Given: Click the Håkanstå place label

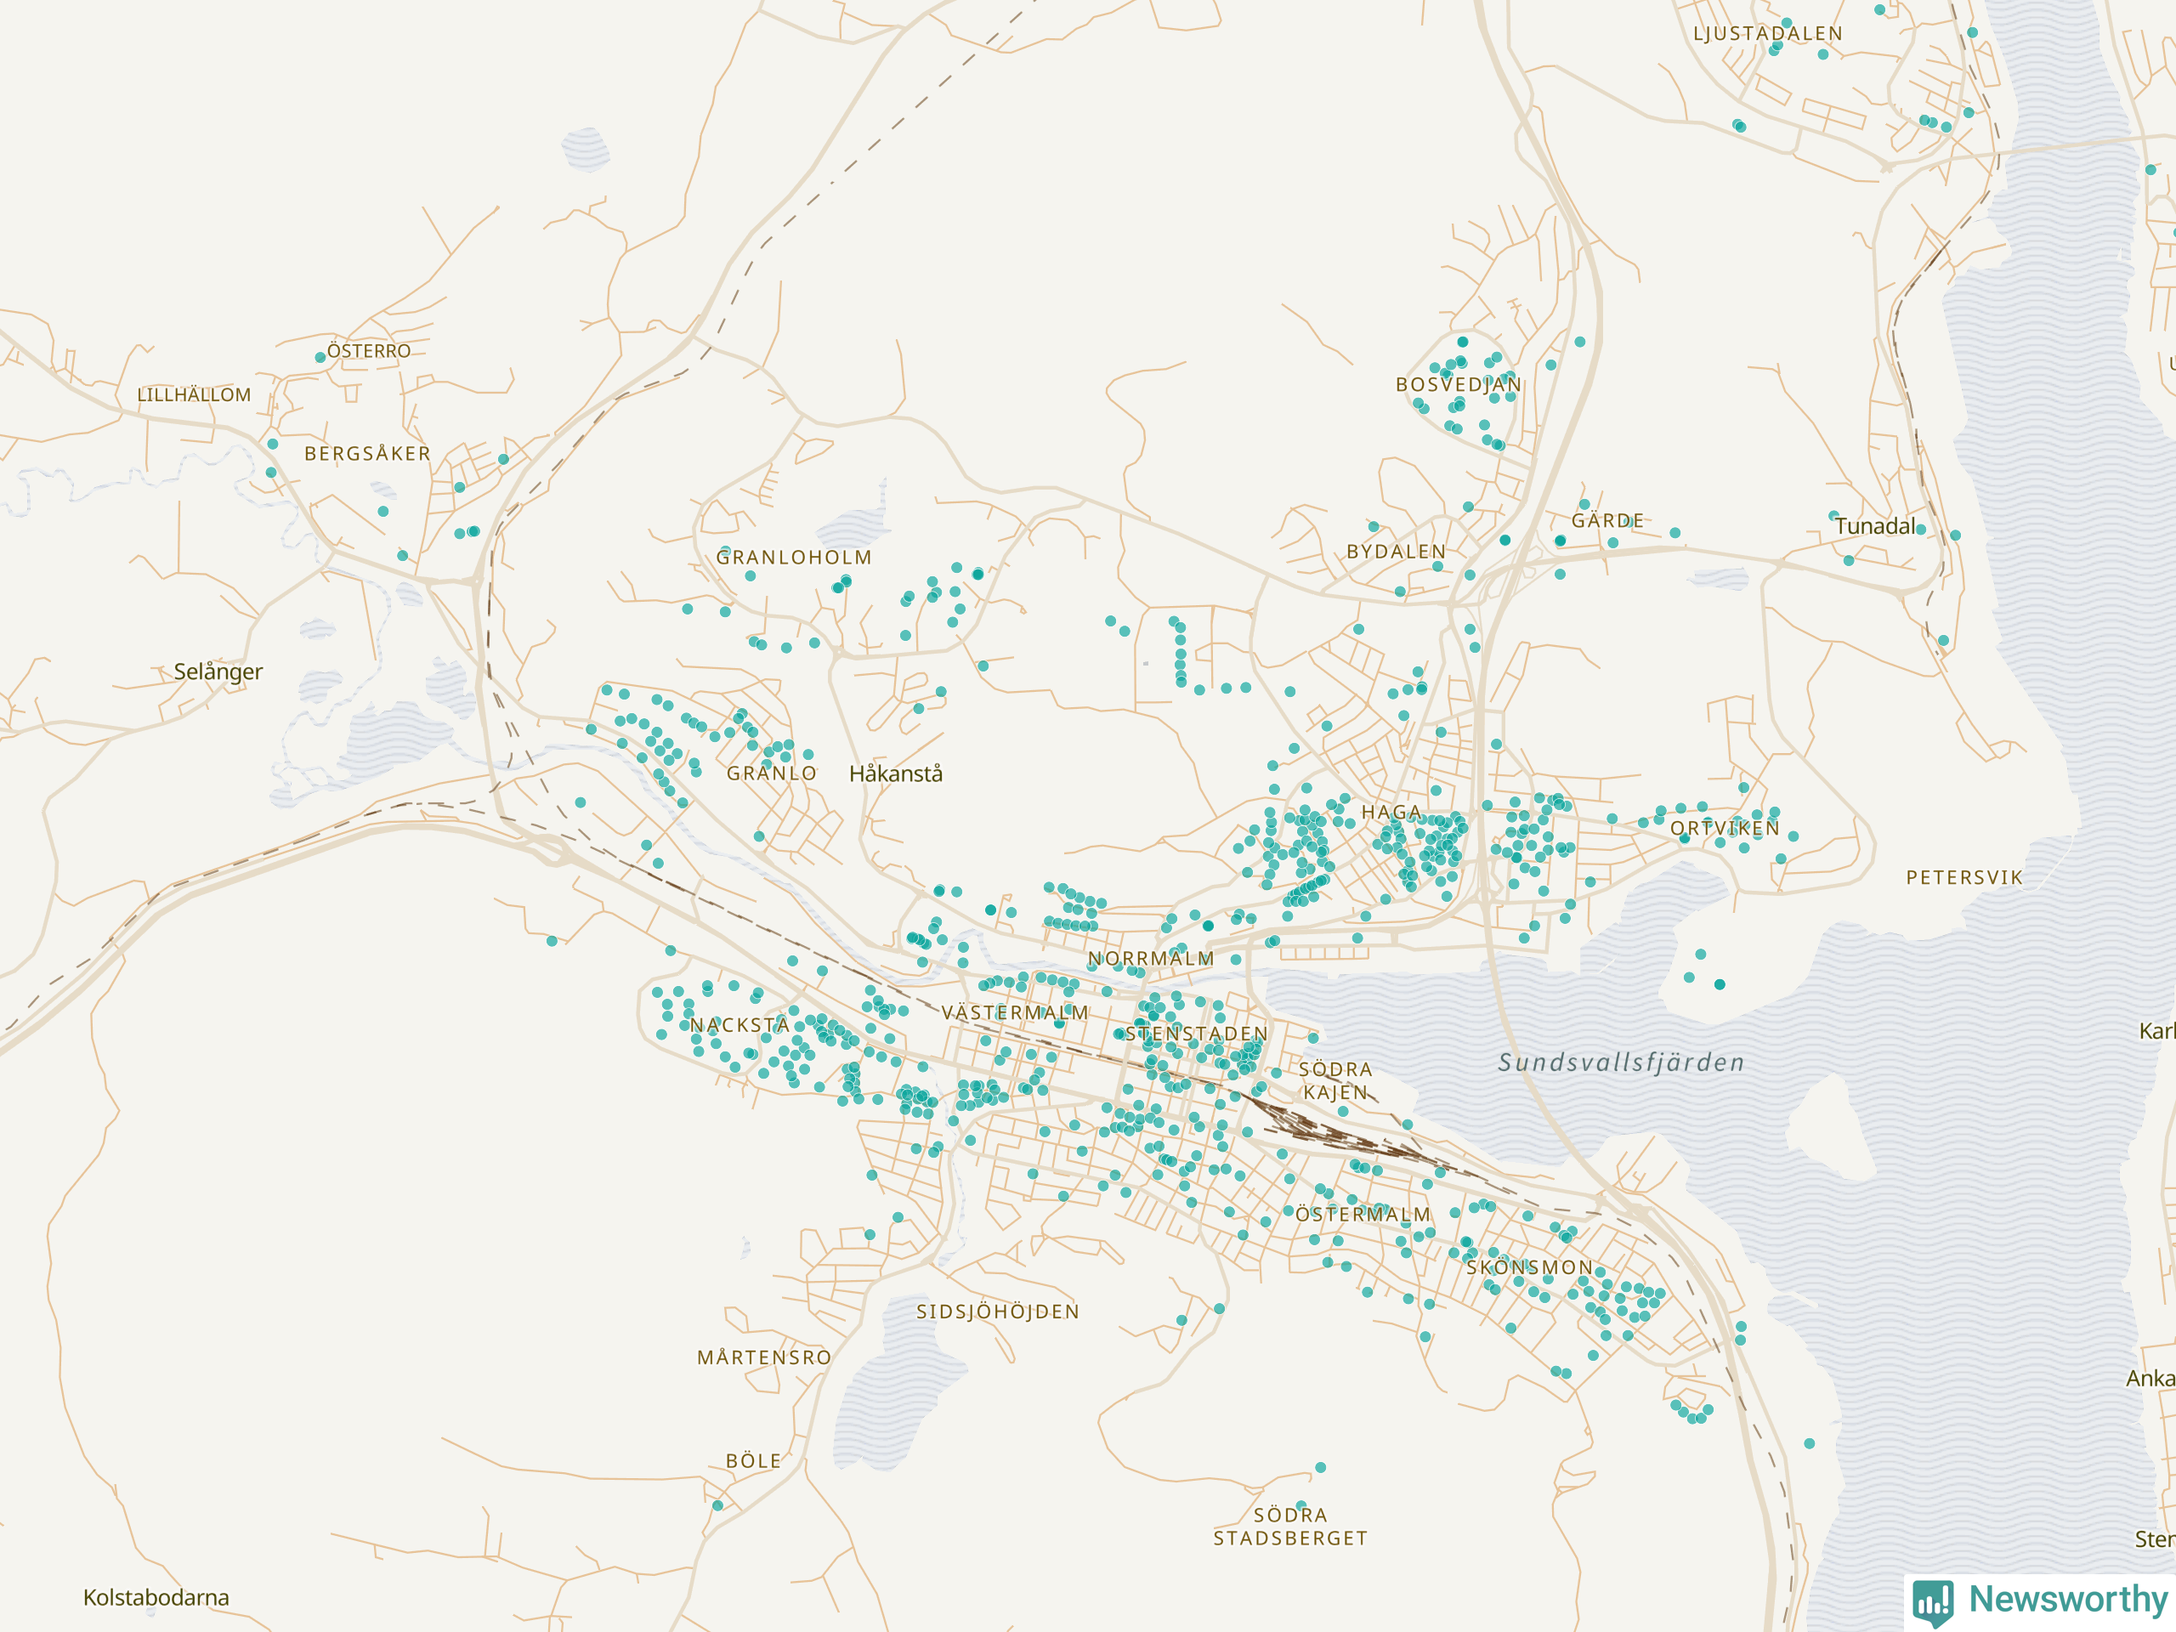Looking at the screenshot, I should tap(895, 774).
